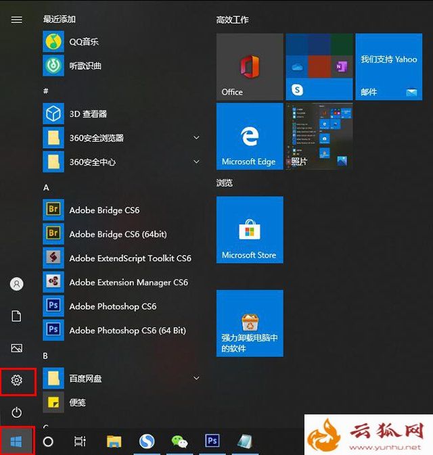Open Adobe Photoshop CS6 (64 Bit) icon
433x455 pixels.
[53, 330]
